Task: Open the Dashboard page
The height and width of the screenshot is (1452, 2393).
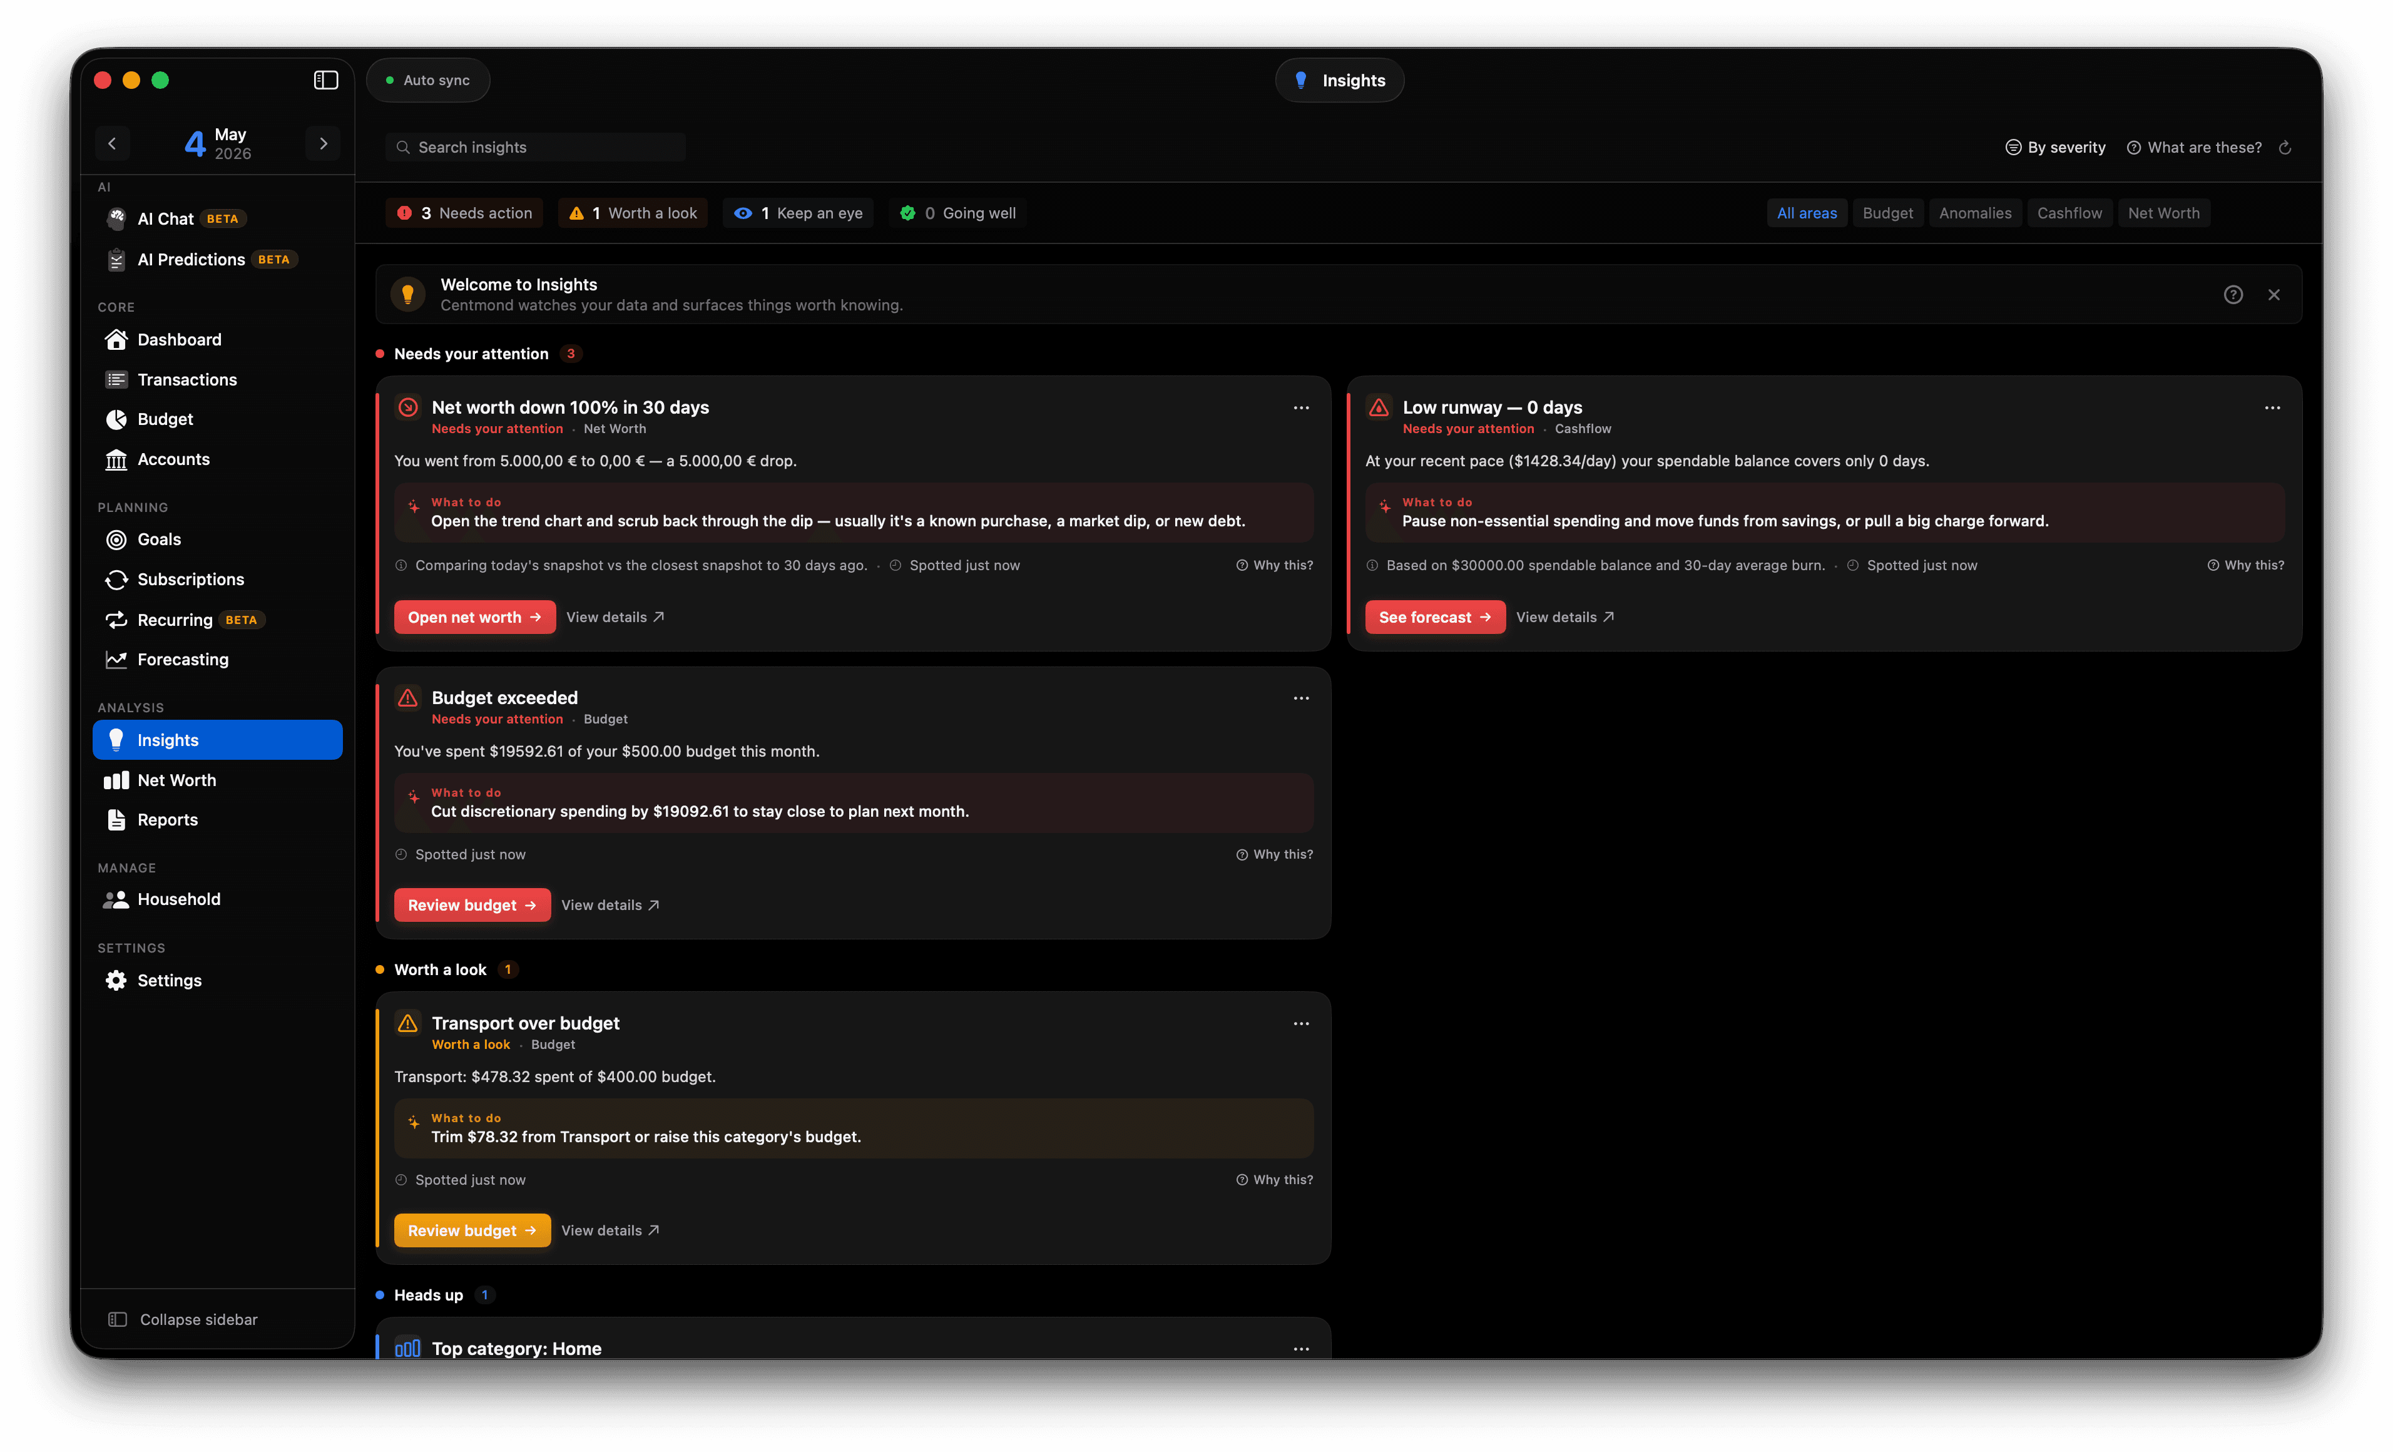Action: tap(218, 339)
